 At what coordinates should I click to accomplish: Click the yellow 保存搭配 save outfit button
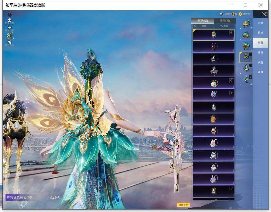[183, 205]
